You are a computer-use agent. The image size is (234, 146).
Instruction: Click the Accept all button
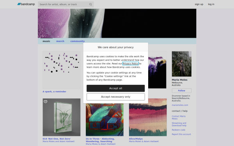coord(116,88)
